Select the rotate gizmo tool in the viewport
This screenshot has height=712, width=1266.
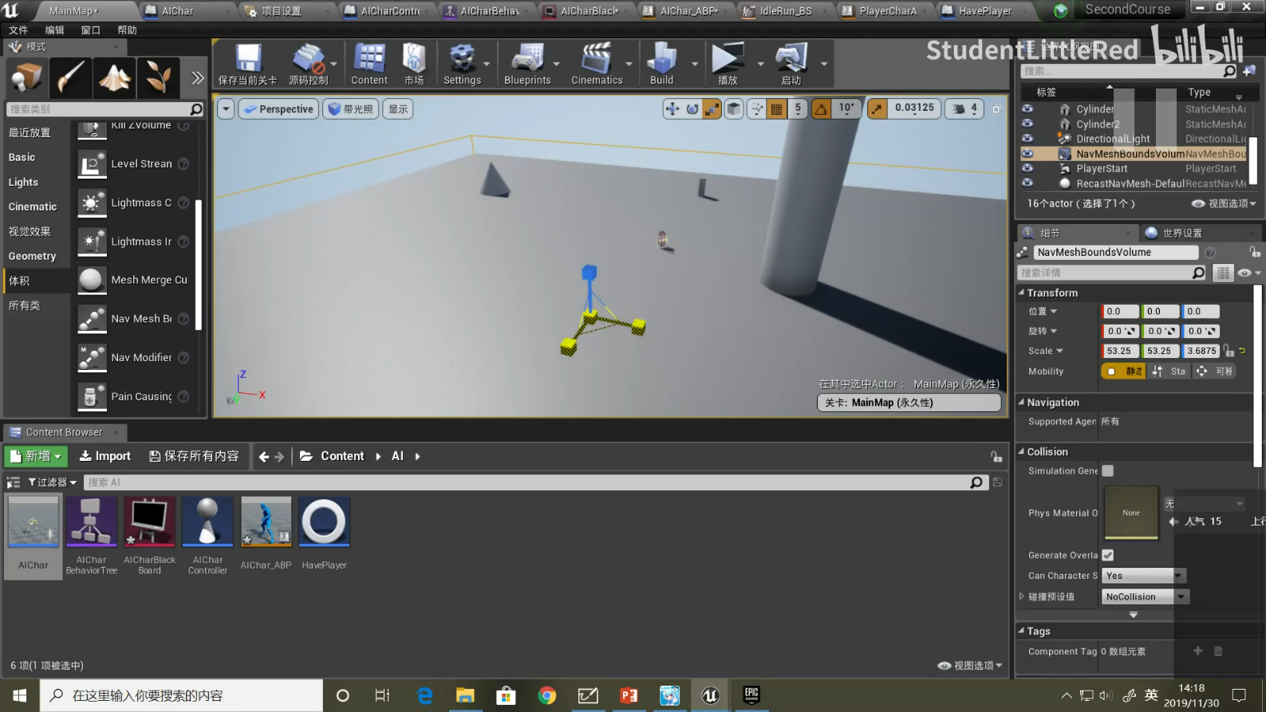pyautogui.click(x=692, y=109)
